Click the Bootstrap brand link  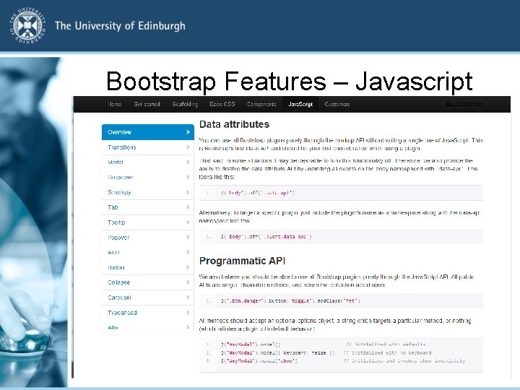464,104
